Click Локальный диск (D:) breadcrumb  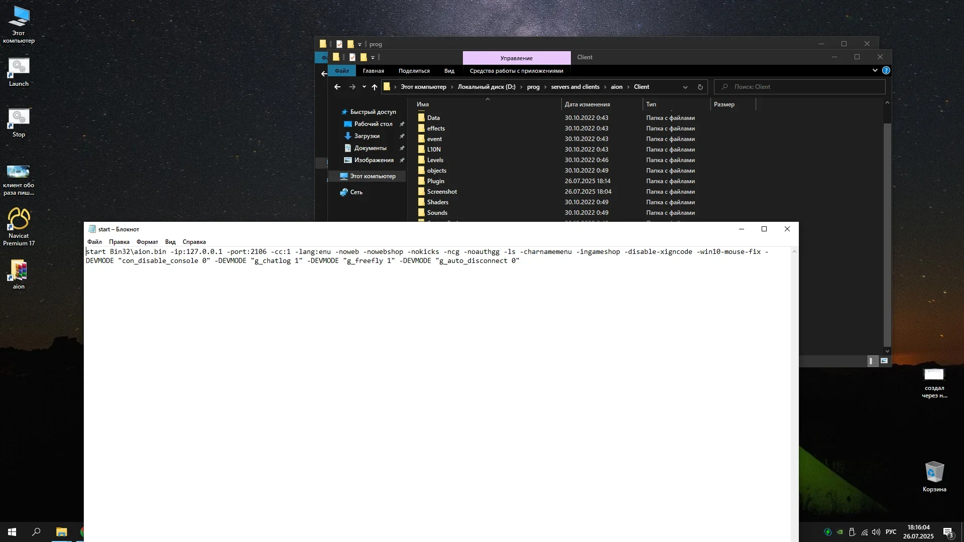487,87
